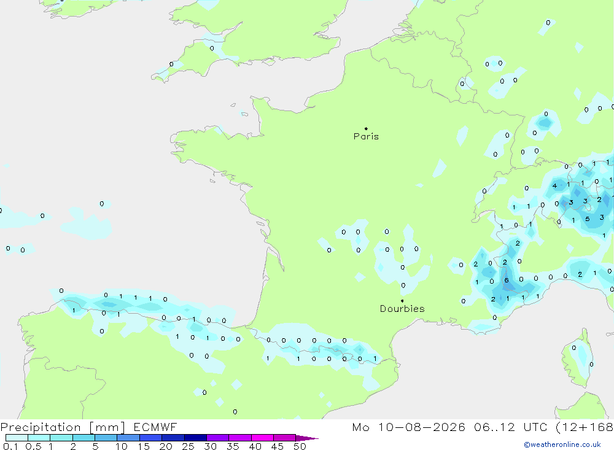Click the "Mo 10-08-2026" forecast date
Image resolution: width=614 pixels, height=450 pixels.
pyautogui.click(x=409, y=427)
